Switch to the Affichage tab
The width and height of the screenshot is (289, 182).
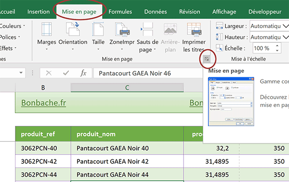tap(224, 12)
